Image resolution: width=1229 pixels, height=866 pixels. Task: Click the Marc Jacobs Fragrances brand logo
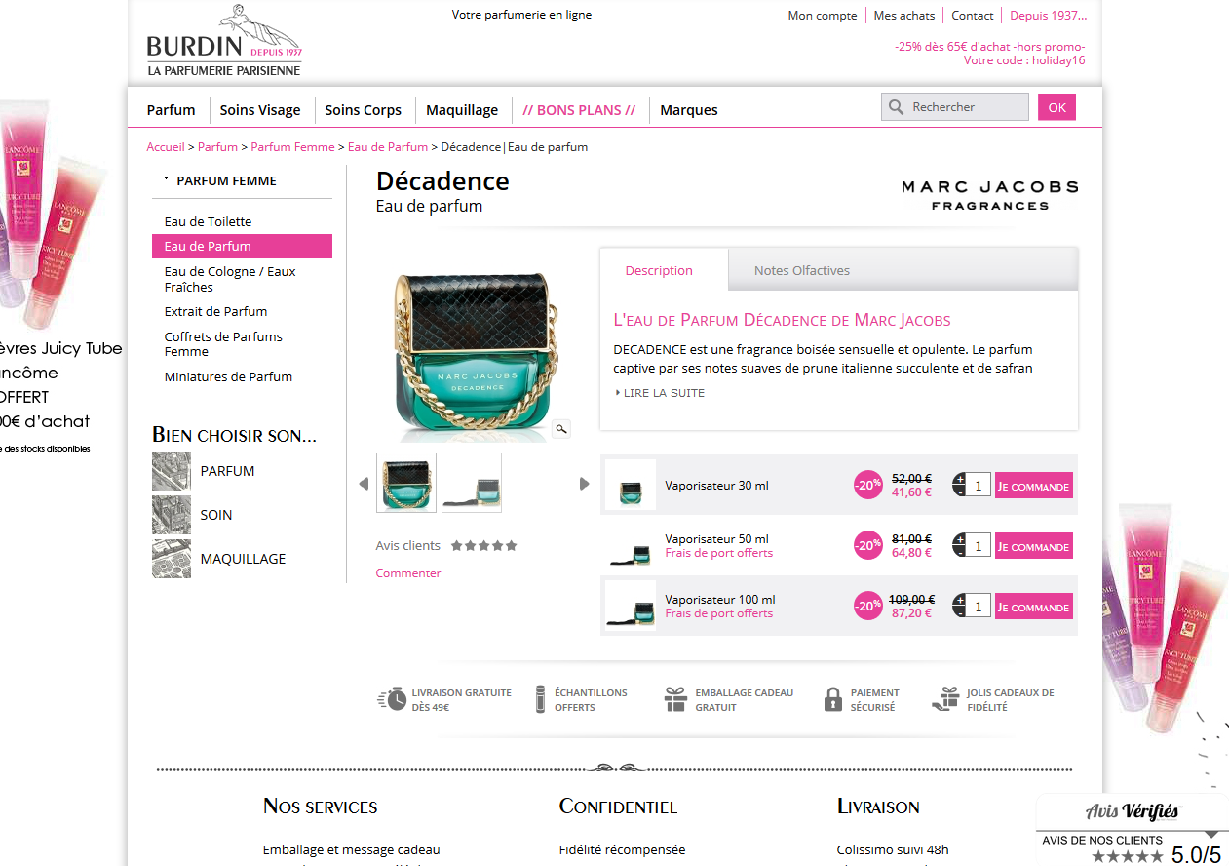(989, 194)
